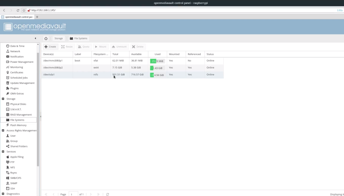The image size is (344, 196).
Task: Go to the last page
Action: coord(98,194)
